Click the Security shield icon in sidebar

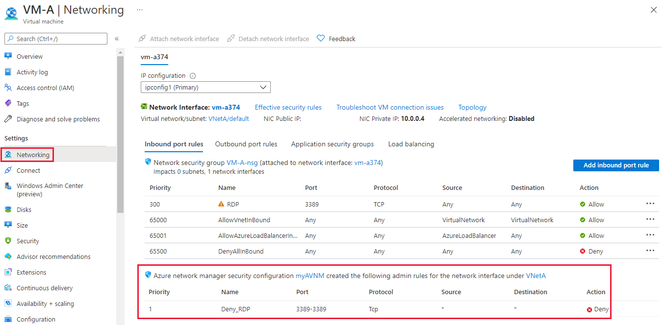click(8, 241)
